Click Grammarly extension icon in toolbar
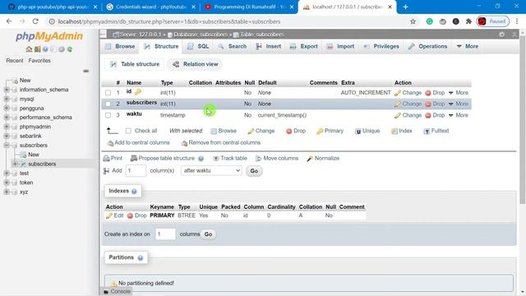The width and height of the screenshot is (526, 296). pos(429,21)
